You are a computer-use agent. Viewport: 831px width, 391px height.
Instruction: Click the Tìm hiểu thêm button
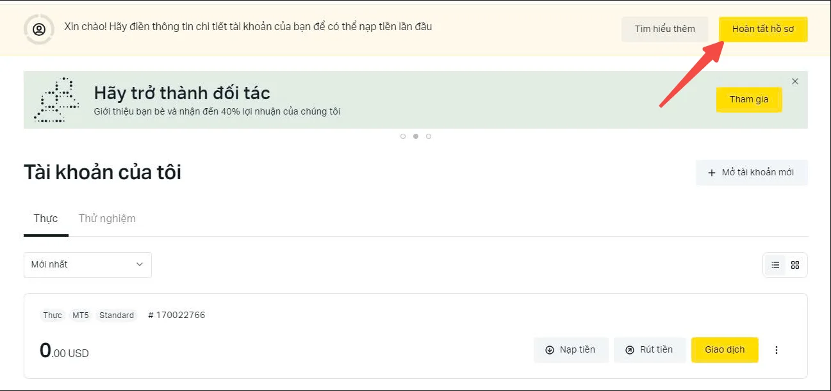coord(665,29)
